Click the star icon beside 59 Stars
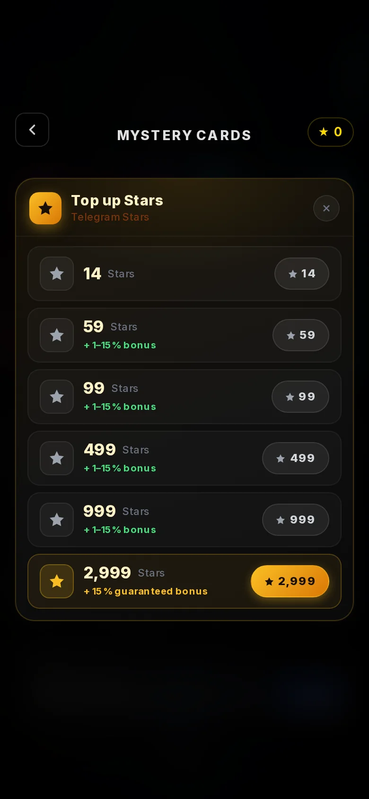 (x=57, y=335)
